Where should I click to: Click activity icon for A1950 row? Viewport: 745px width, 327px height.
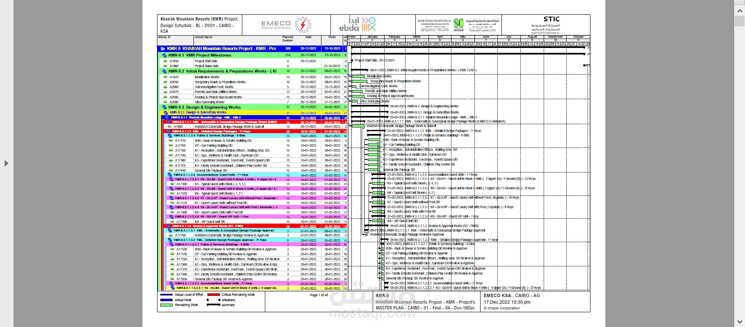[x=166, y=61]
